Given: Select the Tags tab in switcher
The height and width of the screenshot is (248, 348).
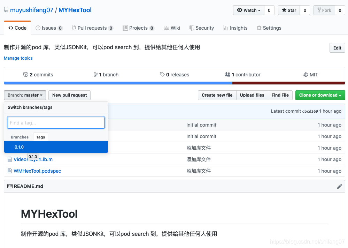Looking at the screenshot, I should (40, 137).
